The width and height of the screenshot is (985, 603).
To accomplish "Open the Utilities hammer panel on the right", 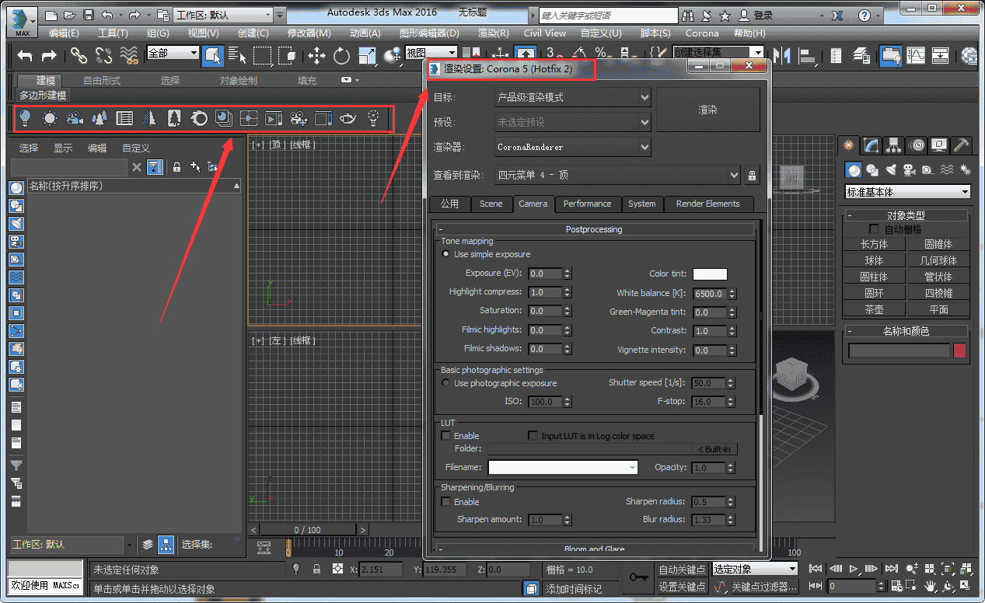I will click(962, 145).
